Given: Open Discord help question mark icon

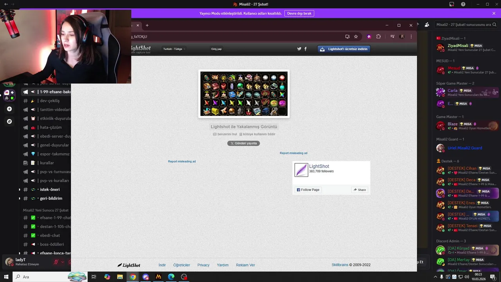Looking at the screenshot, I should point(463,4).
